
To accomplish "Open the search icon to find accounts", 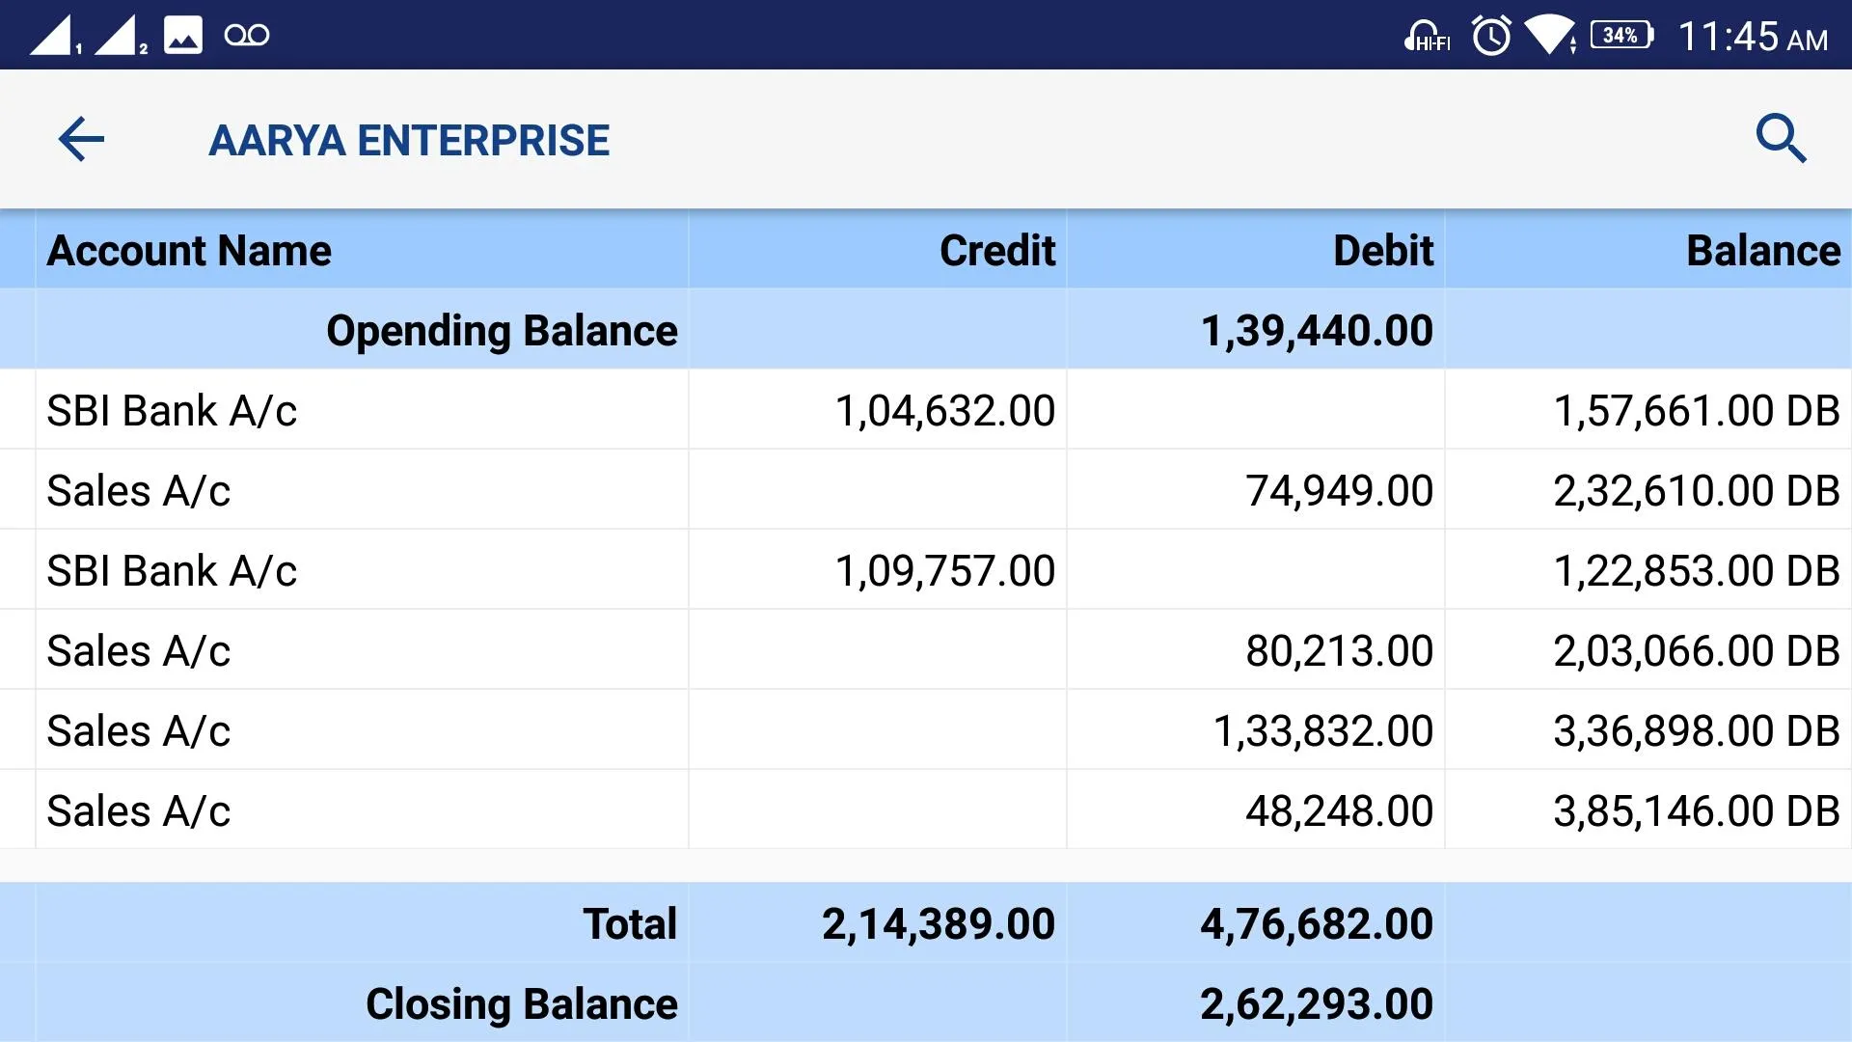I will click(1782, 139).
